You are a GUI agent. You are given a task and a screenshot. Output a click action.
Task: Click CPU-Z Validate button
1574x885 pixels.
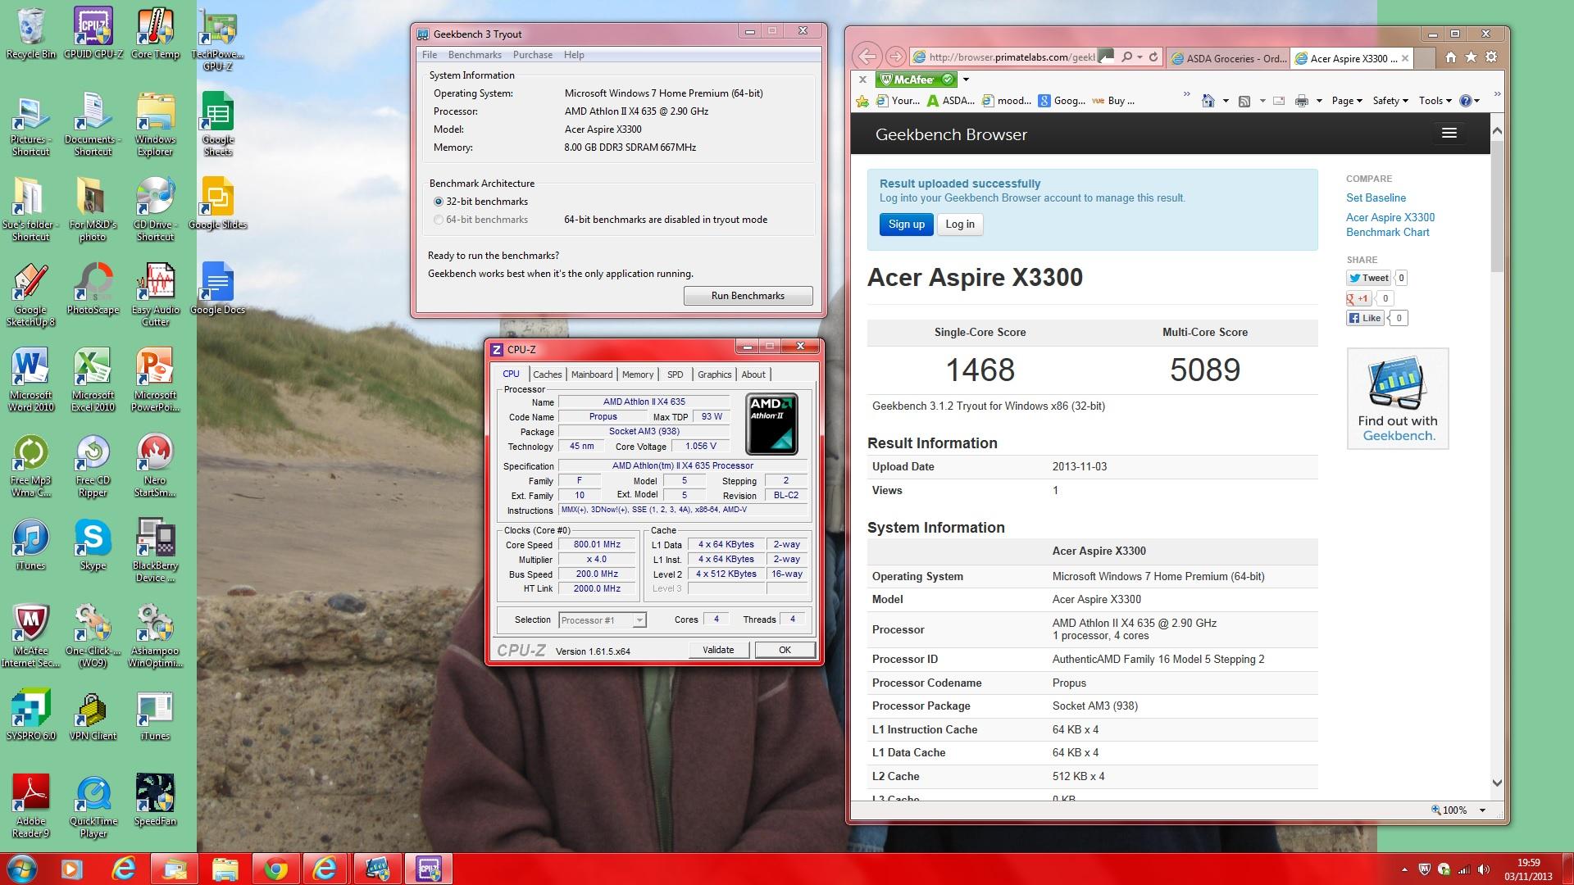[x=718, y=650]
